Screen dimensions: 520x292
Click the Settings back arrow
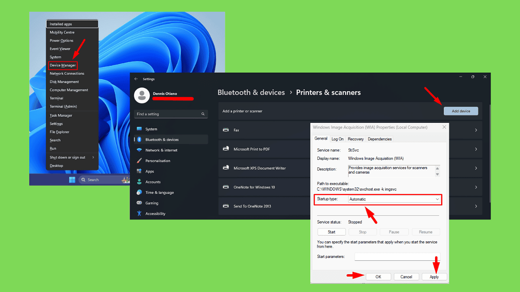(136, 79)
